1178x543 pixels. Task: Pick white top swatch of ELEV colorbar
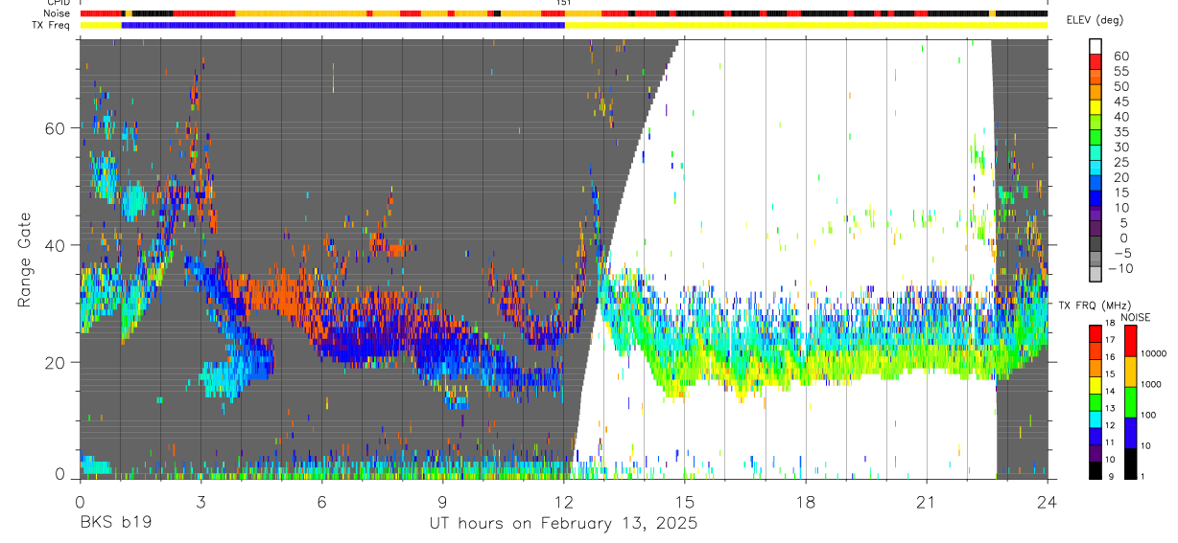pyautogui.click(x=1096, y=46)
